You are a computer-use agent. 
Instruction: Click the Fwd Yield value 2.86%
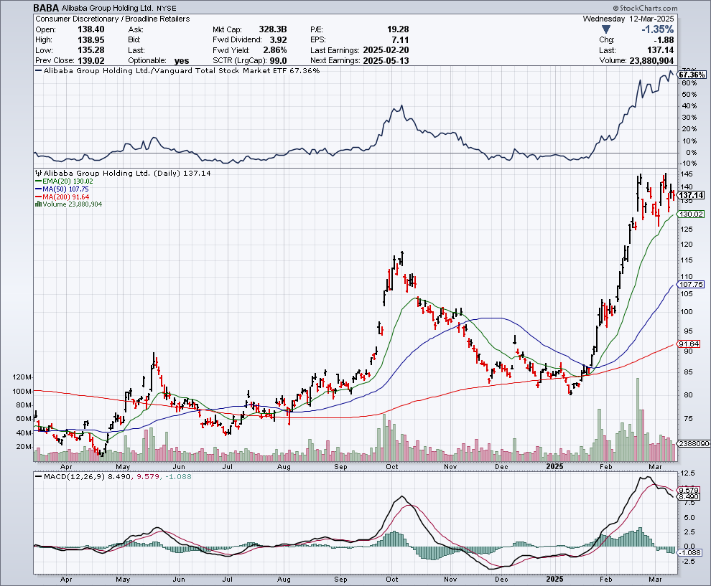[275, 50]
